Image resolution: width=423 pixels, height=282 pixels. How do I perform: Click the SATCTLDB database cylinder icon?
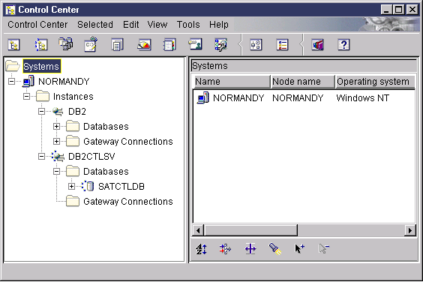click(x=88, y=186)
